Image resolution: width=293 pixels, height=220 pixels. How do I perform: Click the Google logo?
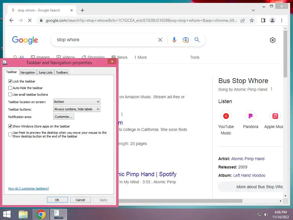point(25,40)
